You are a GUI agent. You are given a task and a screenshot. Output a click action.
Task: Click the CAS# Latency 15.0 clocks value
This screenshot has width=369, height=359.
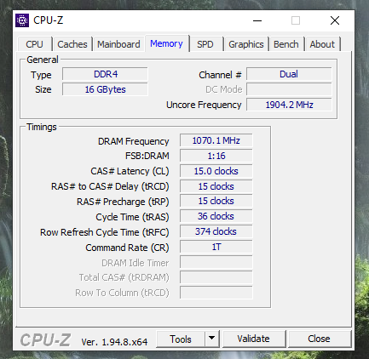tap(216, 171)
